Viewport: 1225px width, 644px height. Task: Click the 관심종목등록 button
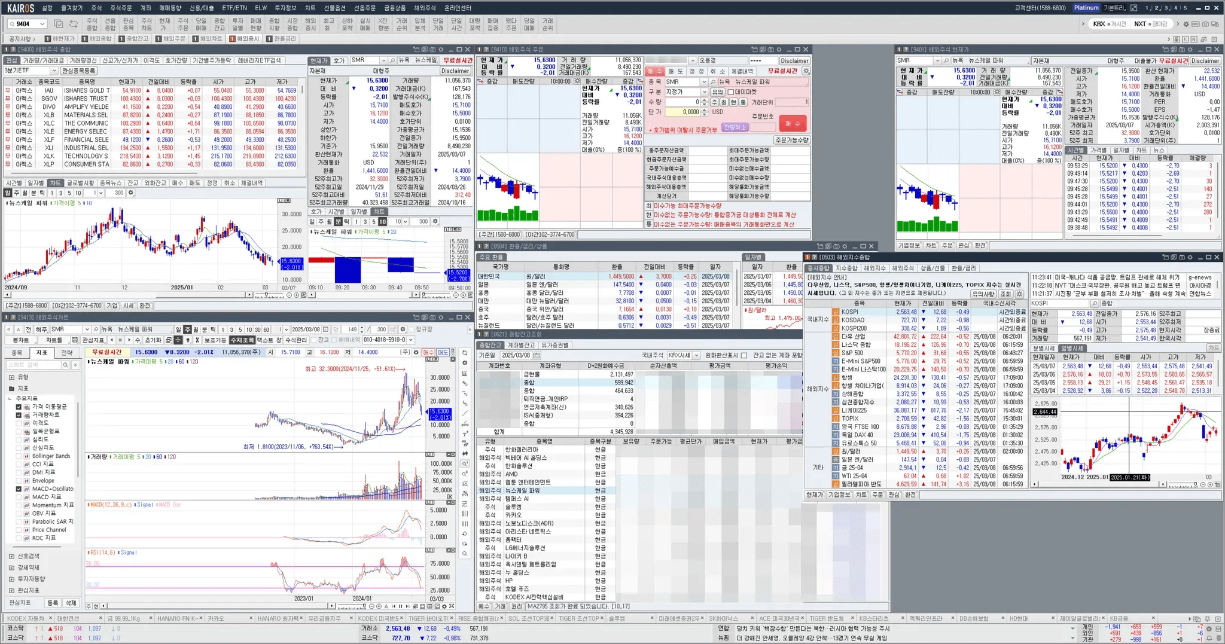(x=78, y=71)
